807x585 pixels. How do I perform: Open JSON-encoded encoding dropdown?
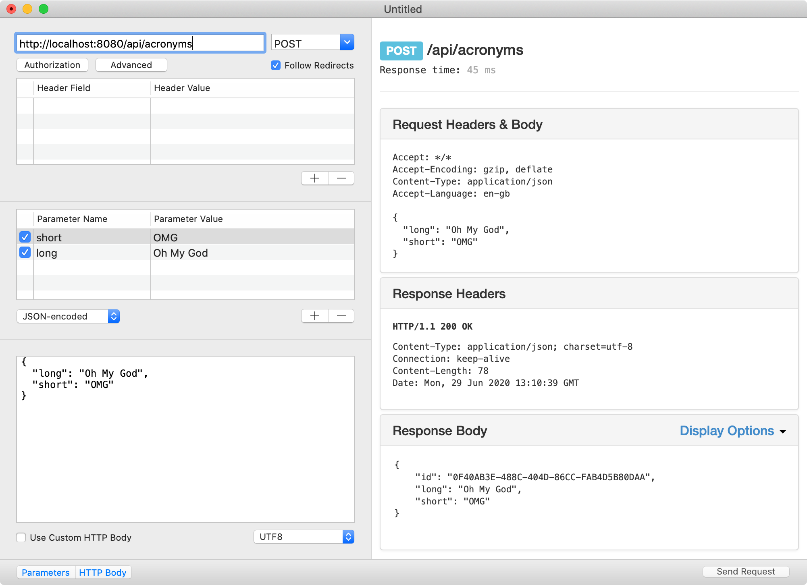(x=68, y=316)
